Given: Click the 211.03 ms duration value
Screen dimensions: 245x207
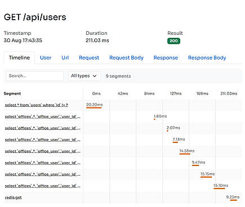Looking at the screenshot, I should tap(97, 40).
